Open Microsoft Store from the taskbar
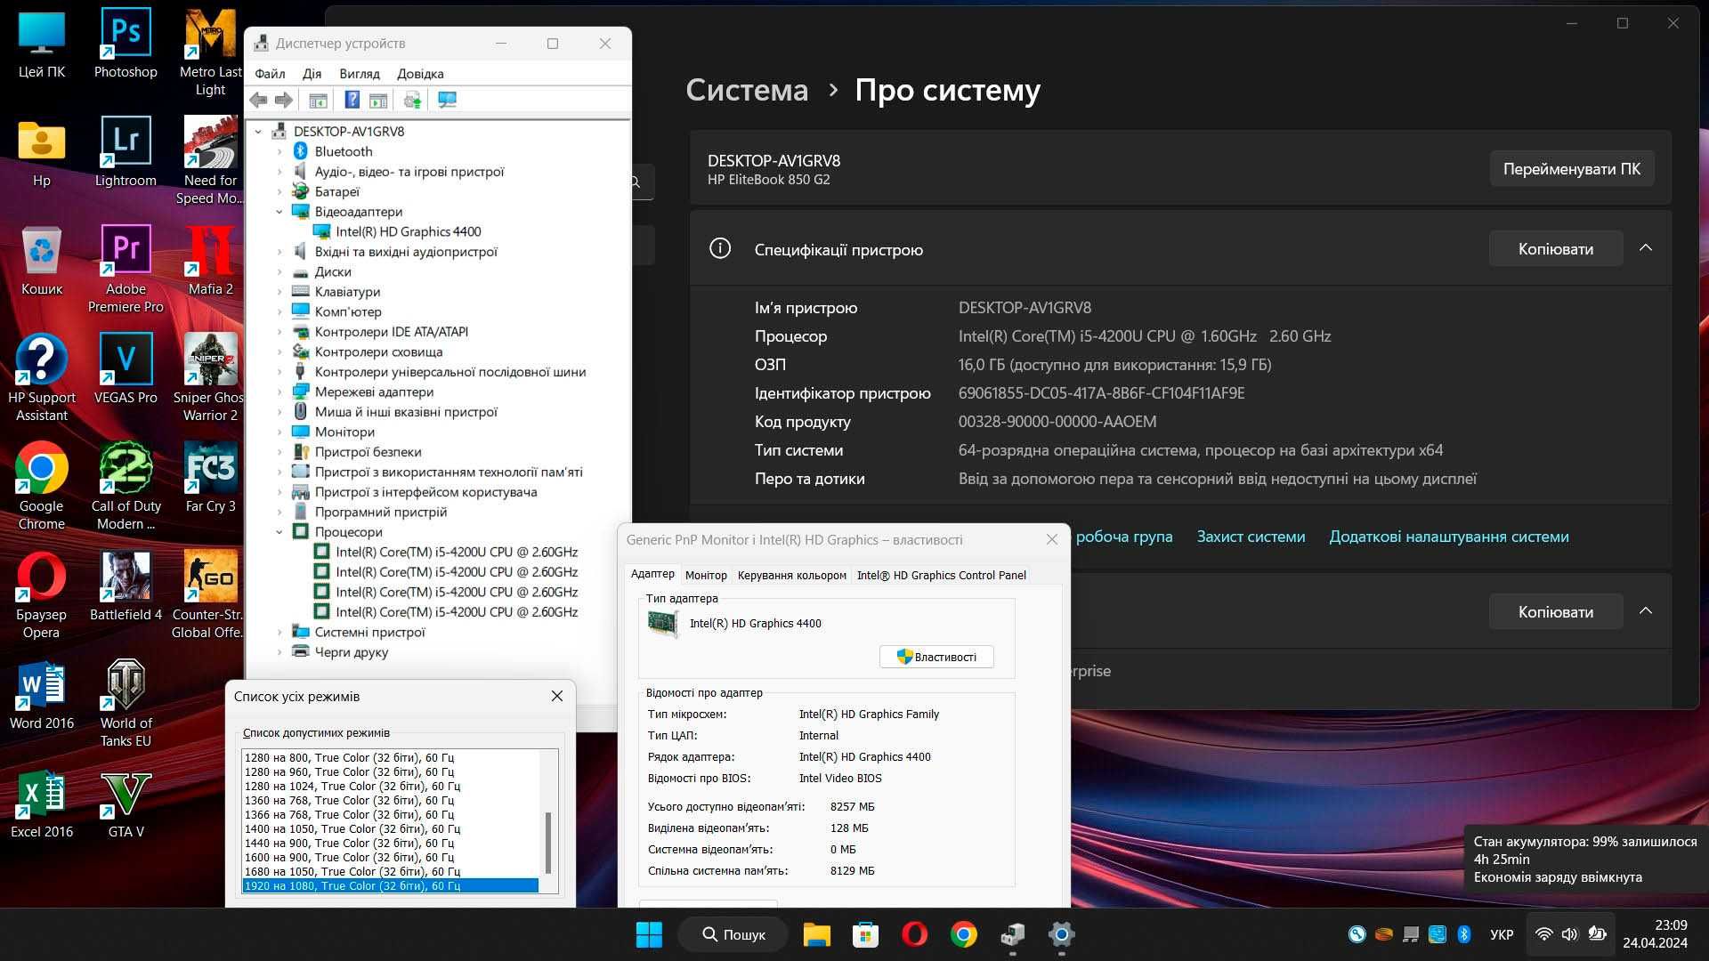Viewport: 1709px width, 961px height. coord(865,934)
